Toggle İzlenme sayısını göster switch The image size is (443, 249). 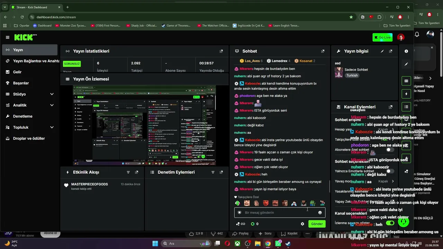(x=390, y=223)
